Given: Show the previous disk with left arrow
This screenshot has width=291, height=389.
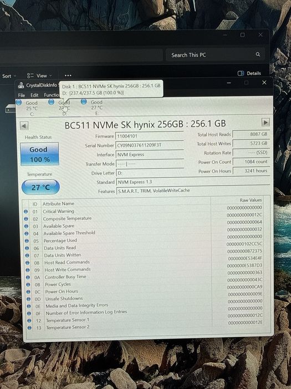Looking at the screenshot, I should coord(24,126).
